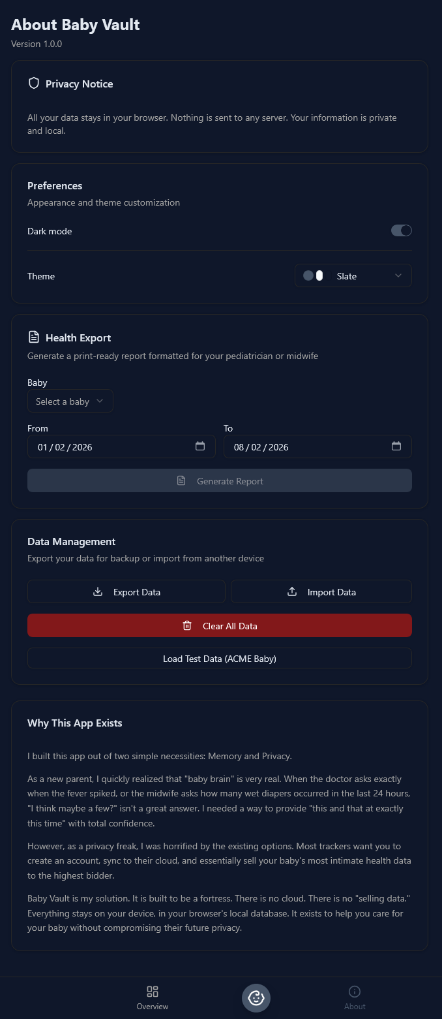Click the upload icon on Import Data
Screen dimensions: 442x1019
[x=291, y=591]
